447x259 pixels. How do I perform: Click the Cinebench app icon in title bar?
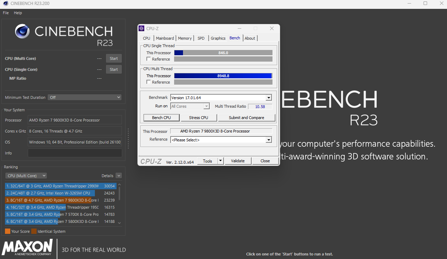5,4
